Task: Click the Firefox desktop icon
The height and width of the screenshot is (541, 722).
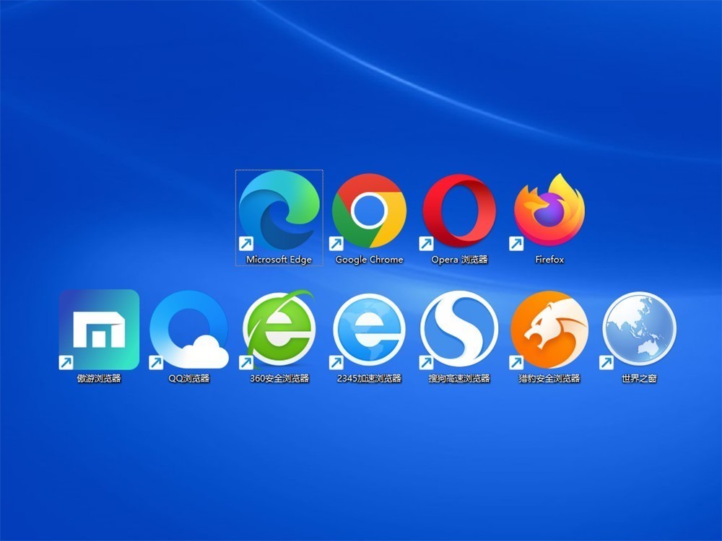Action: [549, 211]
